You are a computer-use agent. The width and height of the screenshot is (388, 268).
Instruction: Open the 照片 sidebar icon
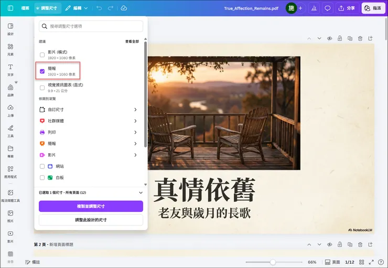10,216
